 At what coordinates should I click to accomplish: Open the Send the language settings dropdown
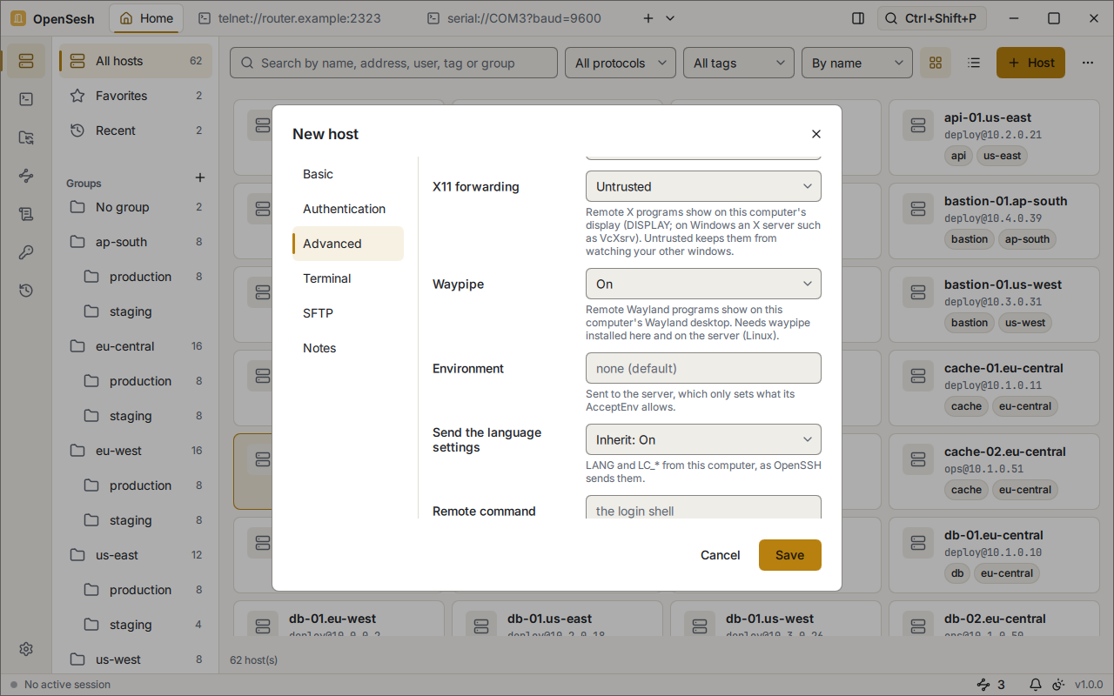[703, 439]
